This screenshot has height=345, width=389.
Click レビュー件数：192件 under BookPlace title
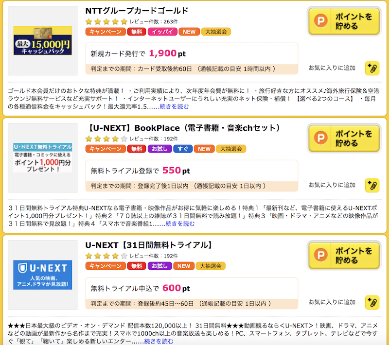point(154,139)
